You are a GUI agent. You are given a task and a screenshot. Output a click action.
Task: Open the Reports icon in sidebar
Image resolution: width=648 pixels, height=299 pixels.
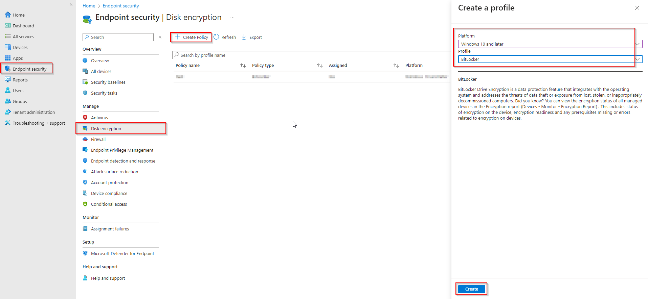[x=8, y=80]
